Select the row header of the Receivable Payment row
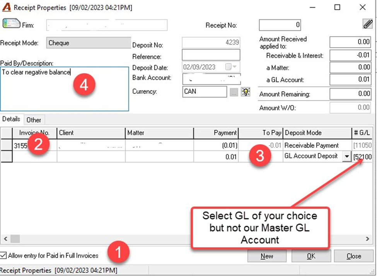Viewport: 377px width, 276px height. click(x=7, y=145)
